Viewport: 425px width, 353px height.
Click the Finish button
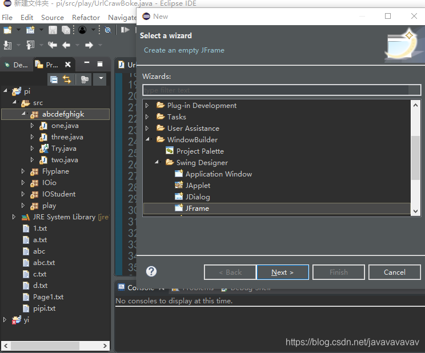pos(339,272)
